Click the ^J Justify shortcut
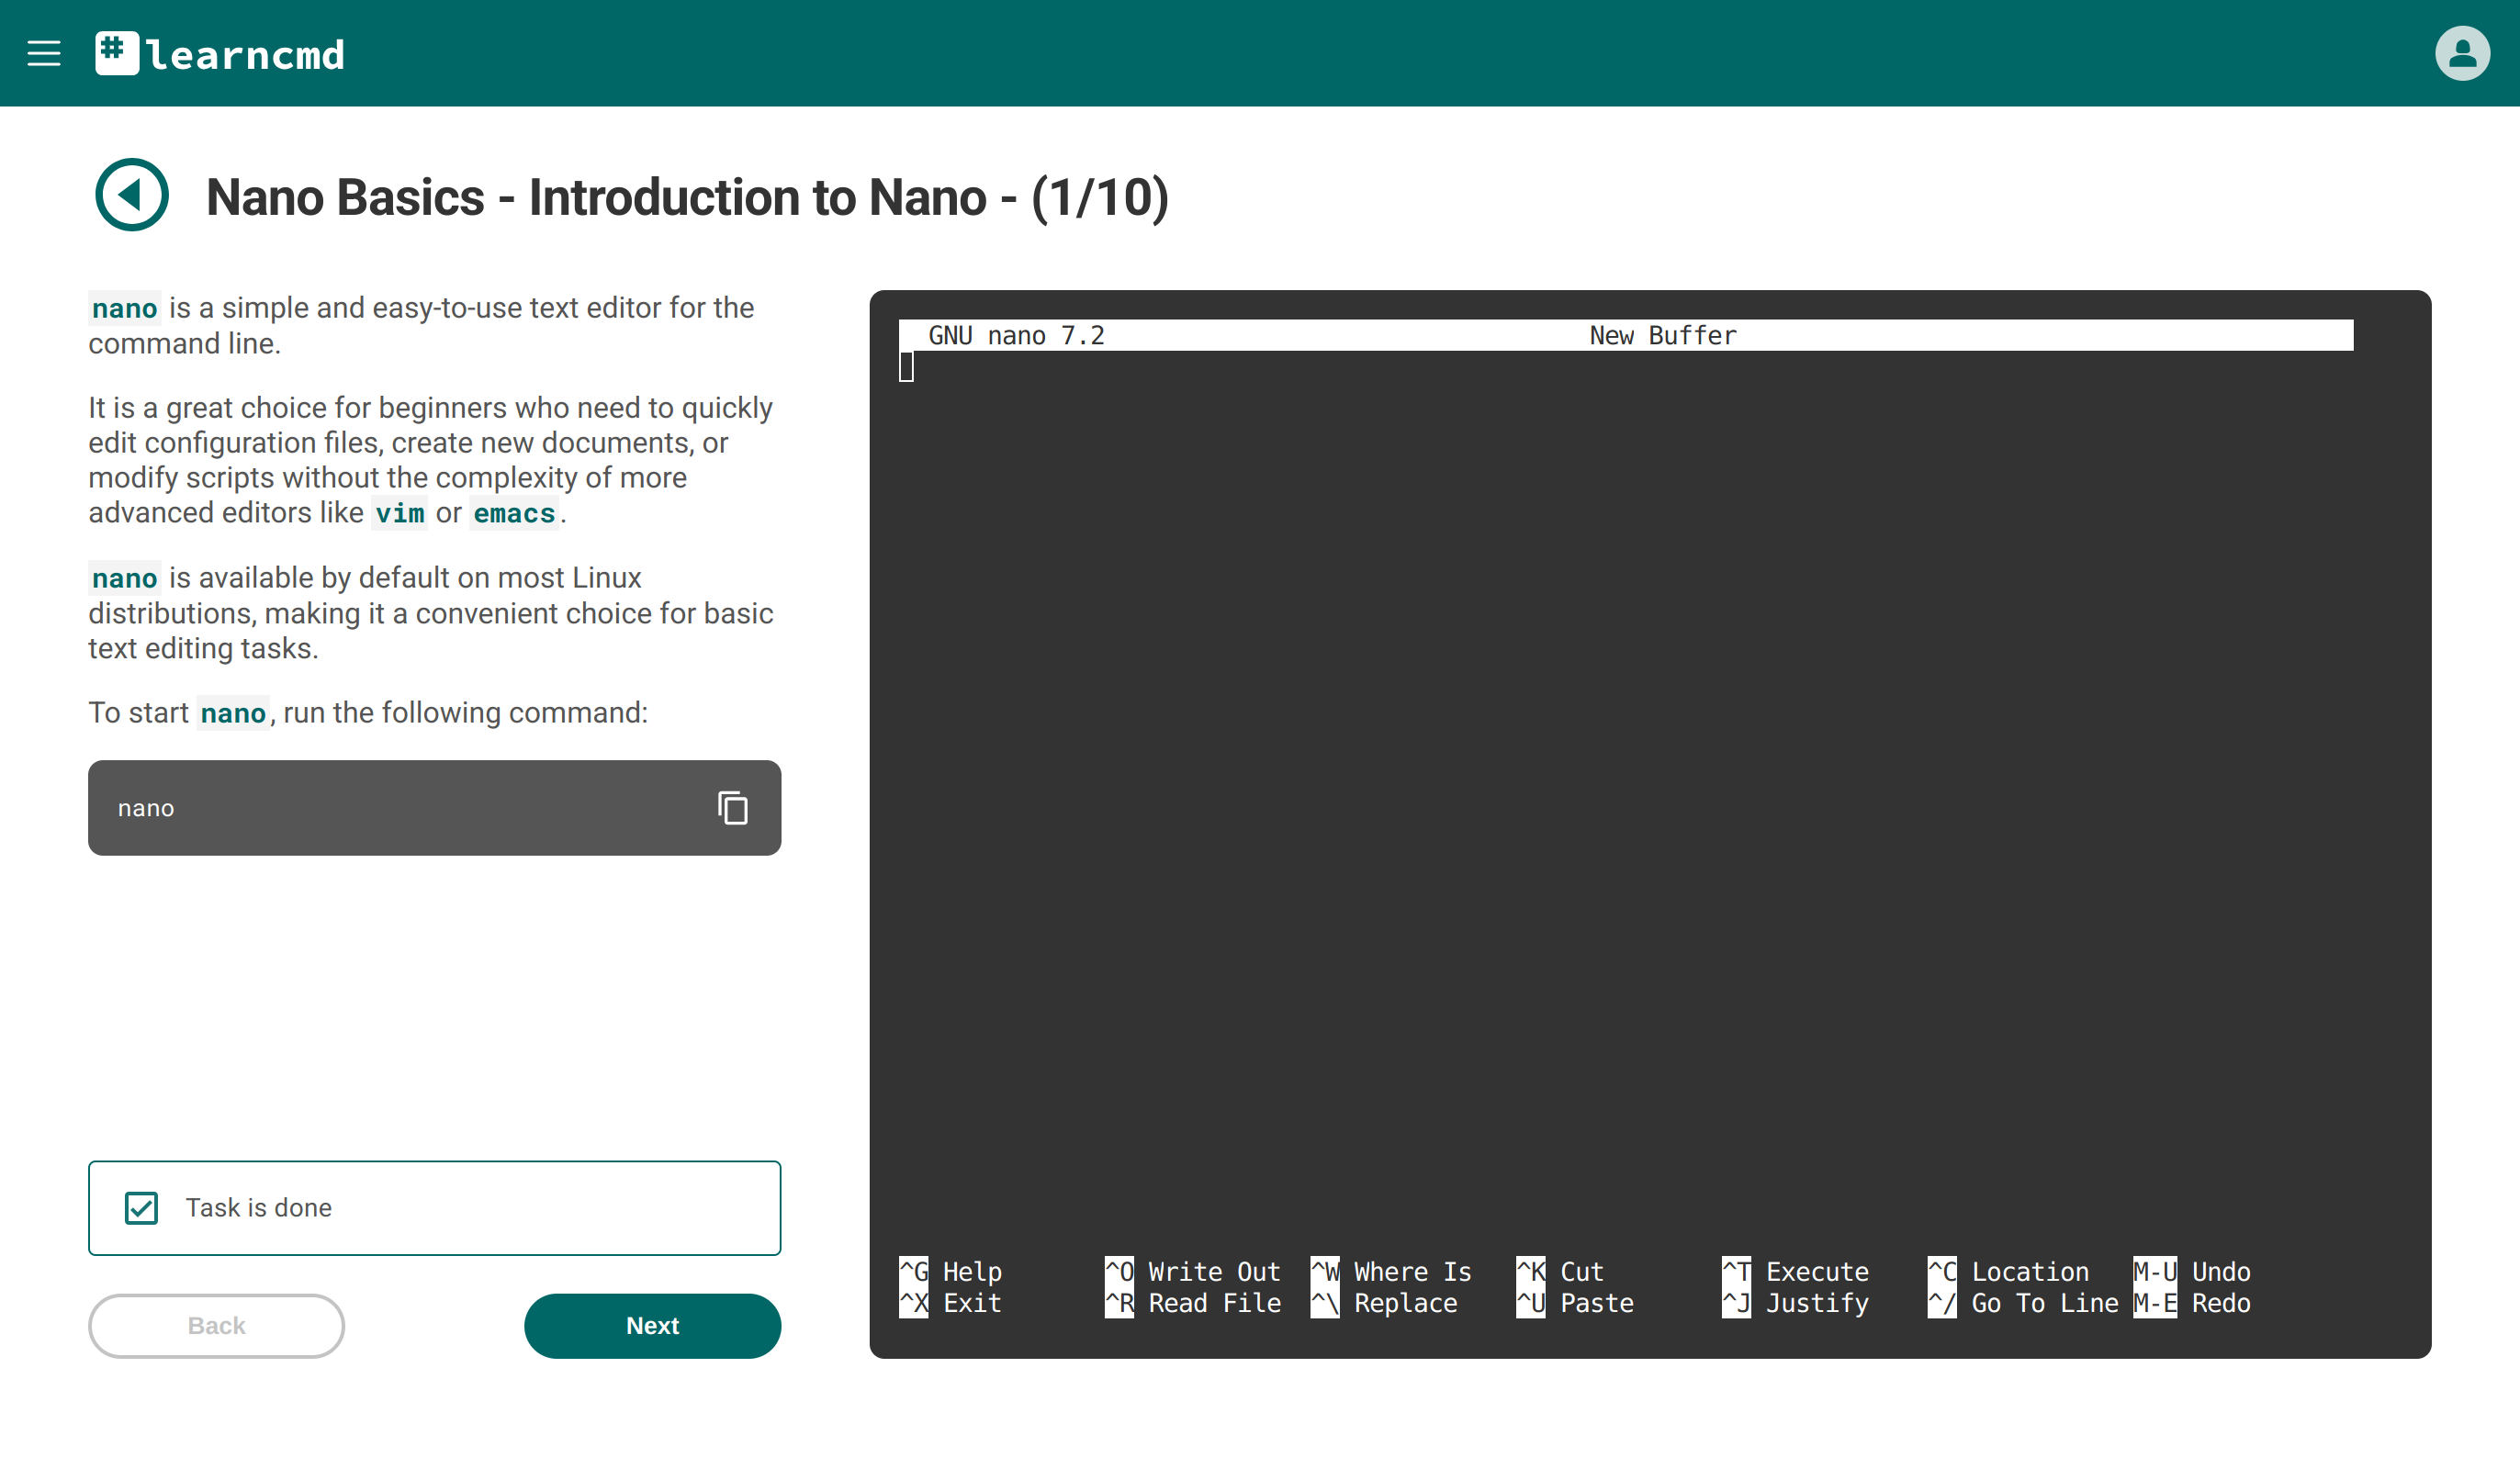The image size is (2520, 1480). click(1795, 1302)
